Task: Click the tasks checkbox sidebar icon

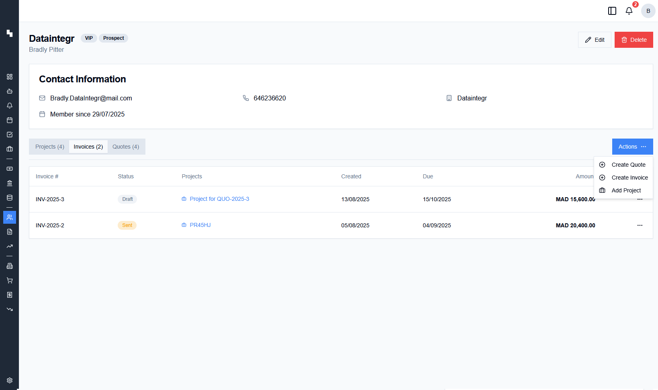Action: (x=10, y=135)
